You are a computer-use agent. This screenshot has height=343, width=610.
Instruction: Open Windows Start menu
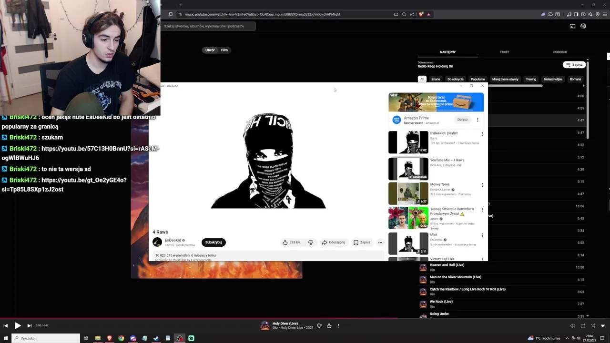click(x=5, y=338)
